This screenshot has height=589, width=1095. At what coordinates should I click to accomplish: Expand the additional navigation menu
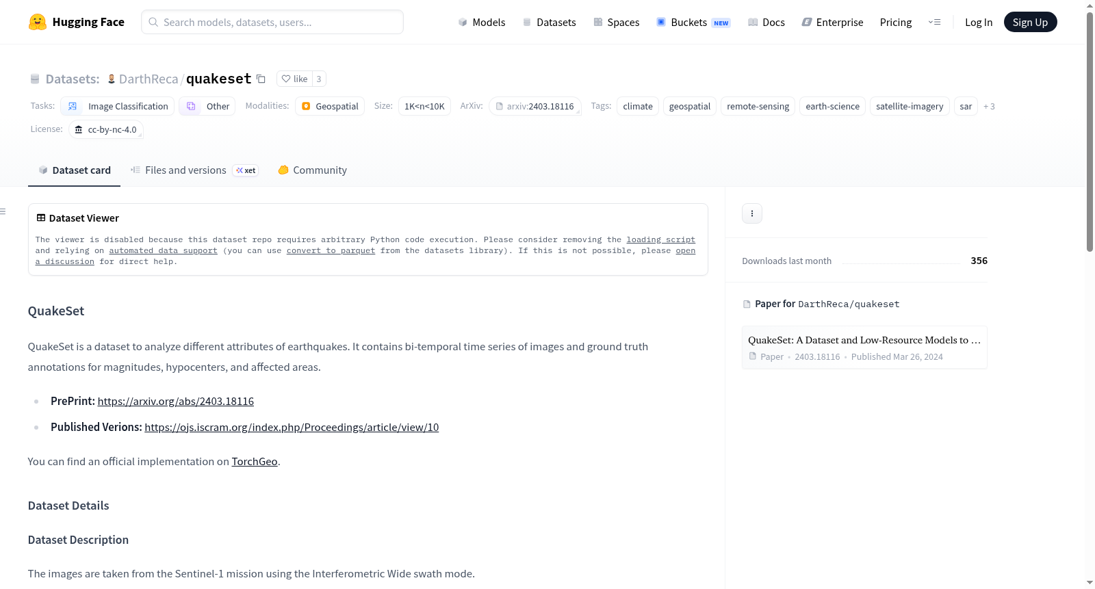pyautogui.click(x=934, y=22)
